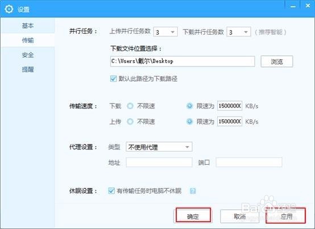Screen dimensions: 315x229
Task: Click the 下载文件位置选择 label
Action: [x=136, y=48]
